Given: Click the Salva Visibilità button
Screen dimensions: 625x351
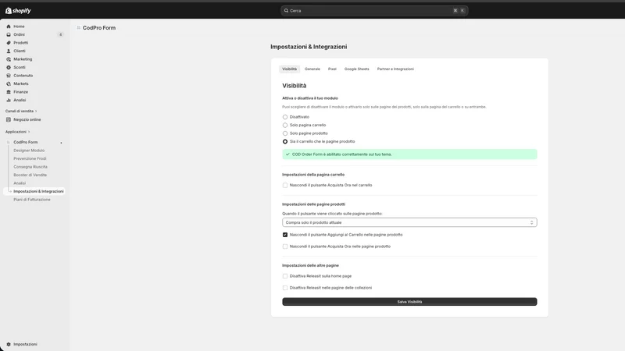Looking at the screenshot, I should (409, 302).
